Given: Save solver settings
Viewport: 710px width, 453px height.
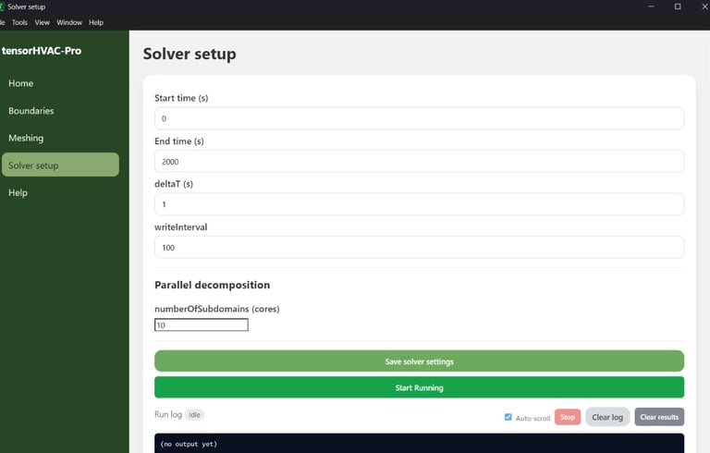Looking at the screenshot, I should [x=419, y=361].
